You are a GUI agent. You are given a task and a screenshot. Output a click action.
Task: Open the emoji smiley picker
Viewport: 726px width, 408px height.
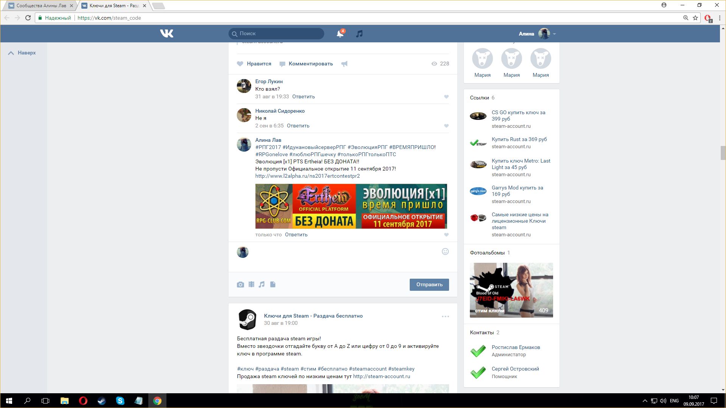point(445,251)
